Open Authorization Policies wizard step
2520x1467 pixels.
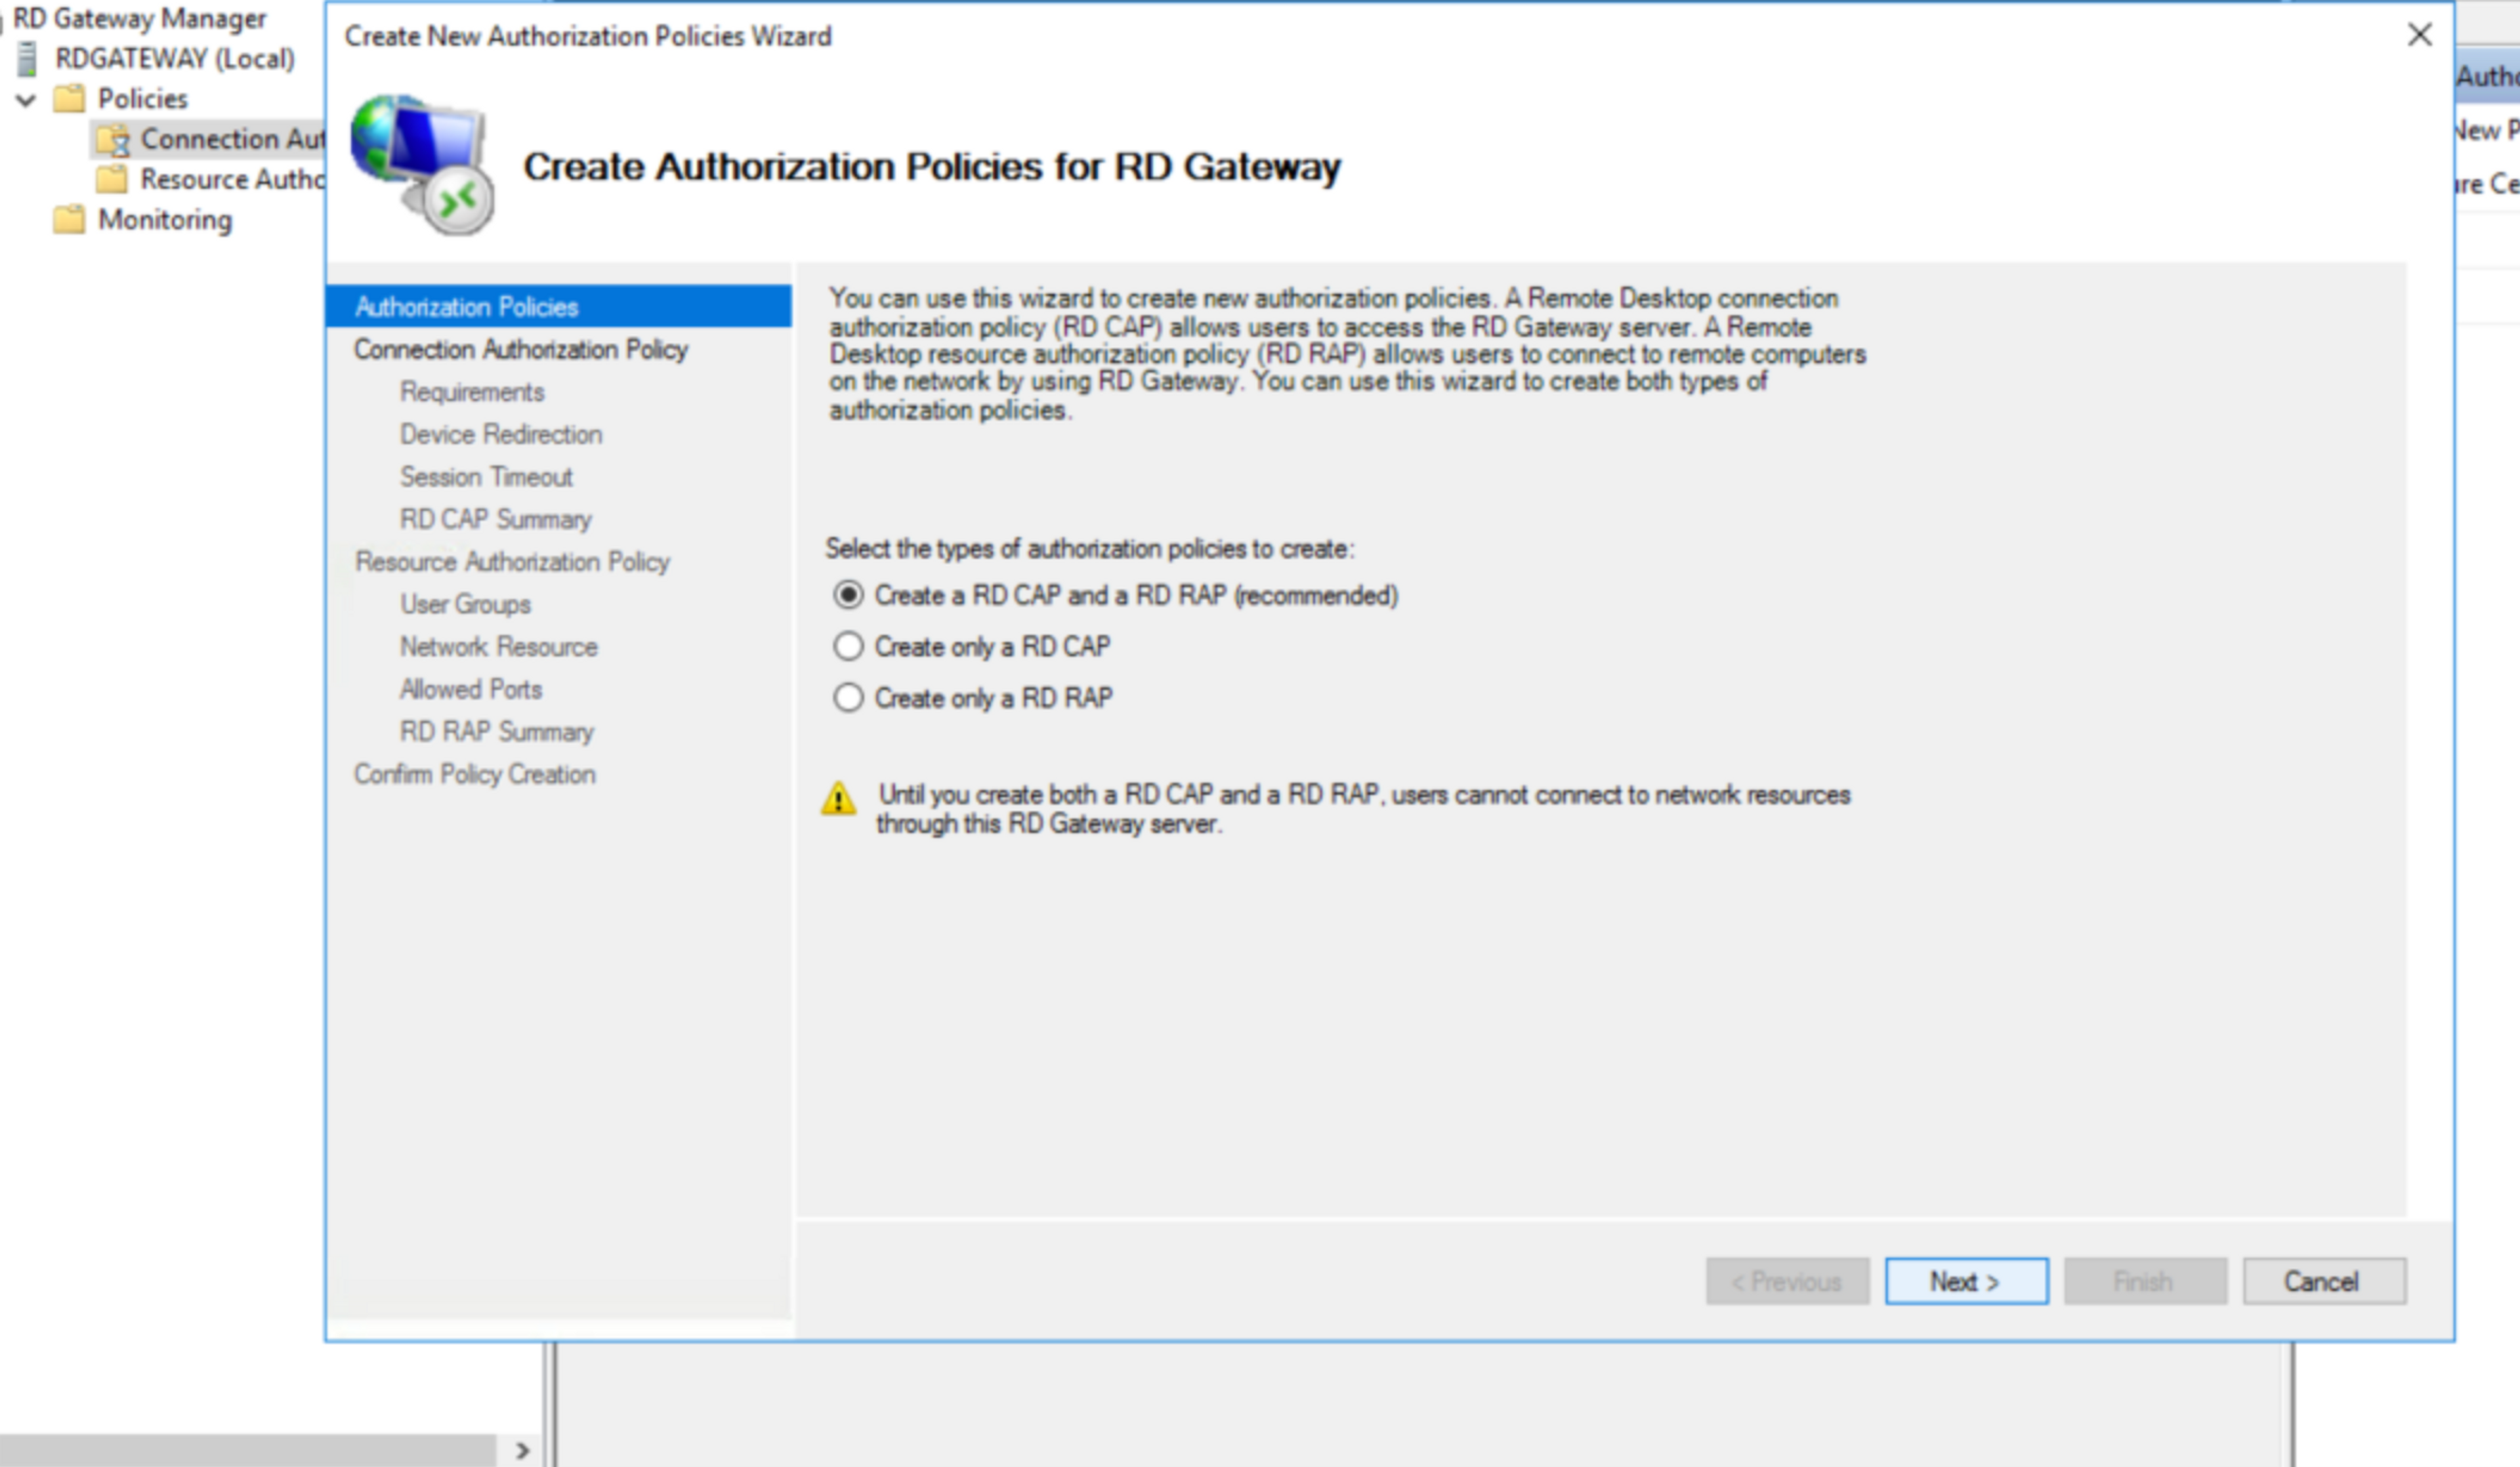[466, 307]
